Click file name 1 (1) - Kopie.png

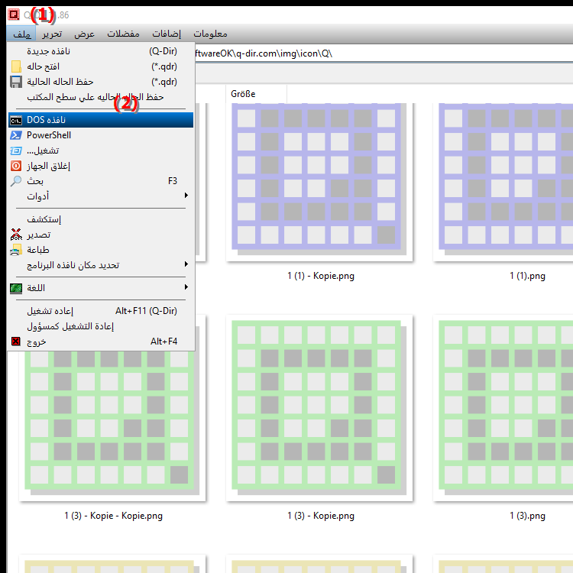tap(321, 276)
